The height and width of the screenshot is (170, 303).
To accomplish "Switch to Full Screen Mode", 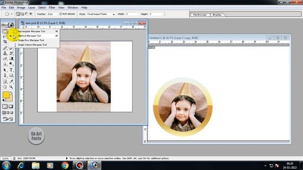I will click(x=12, y=112).
